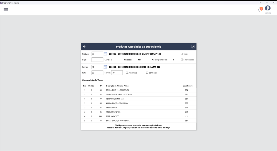The height and width of the screenshot is (151, 277).
Task: Close the Teorema Concreteira window
Action: pyautogui.click(x=274, y=3)
